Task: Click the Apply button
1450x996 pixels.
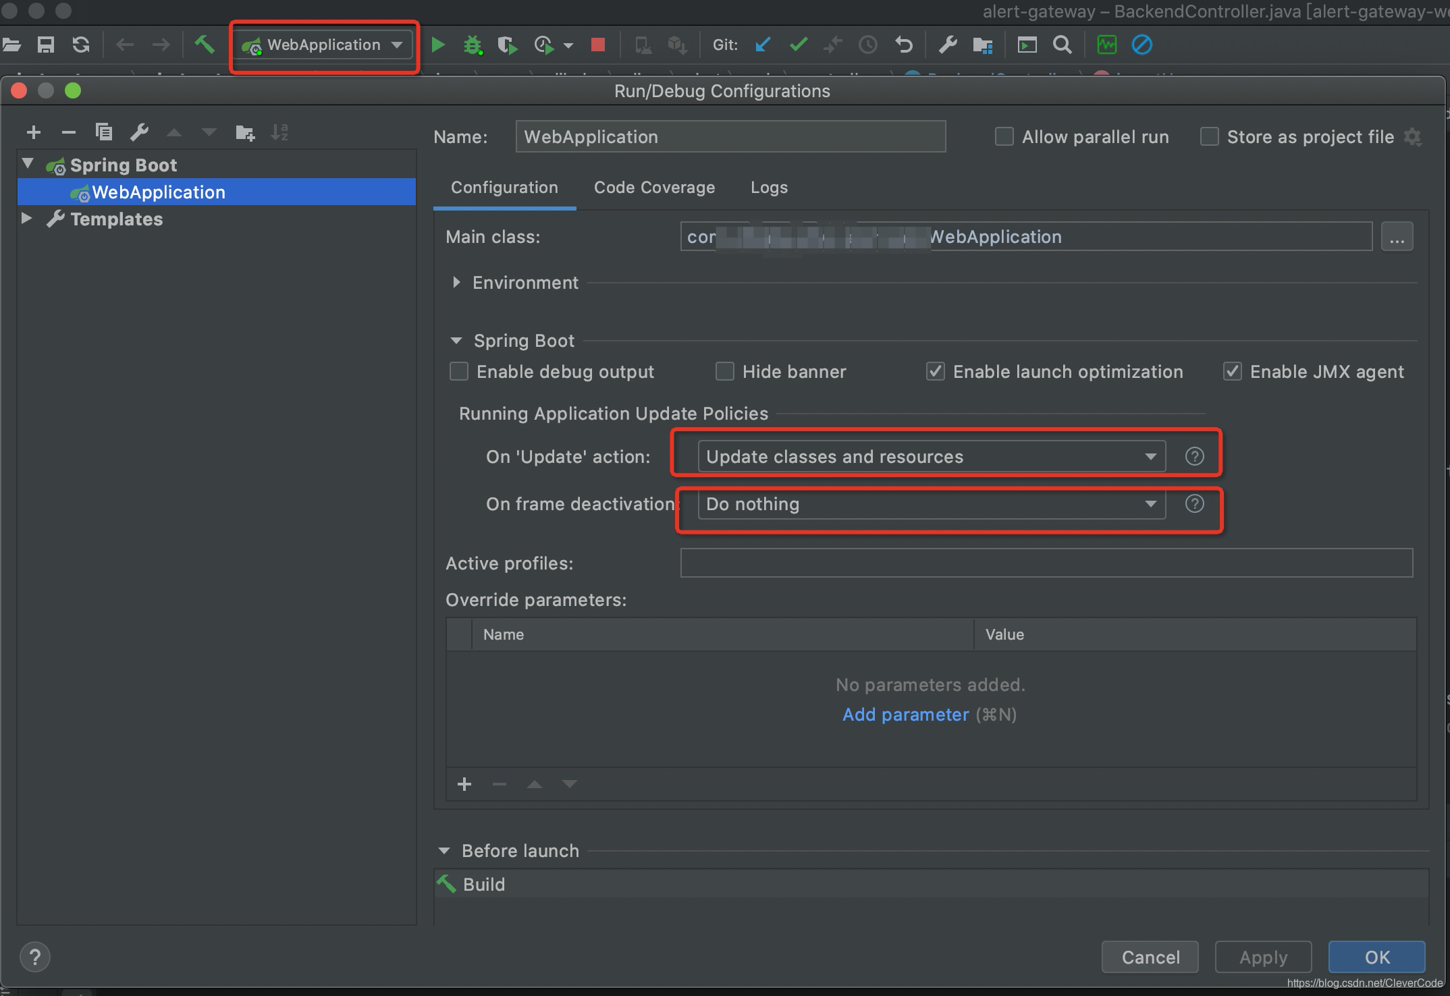Action: [x=1262, y=957]
